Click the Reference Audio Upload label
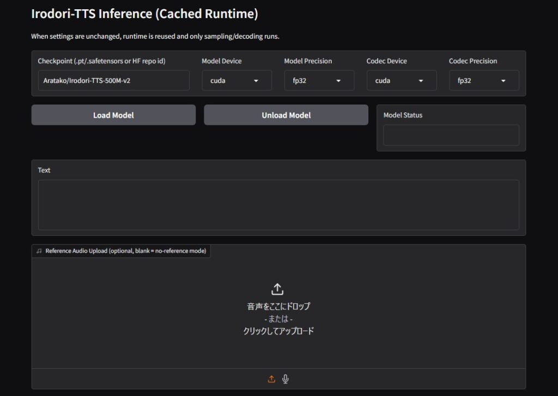Screen dimensions: 558x396 pos(125,251)
